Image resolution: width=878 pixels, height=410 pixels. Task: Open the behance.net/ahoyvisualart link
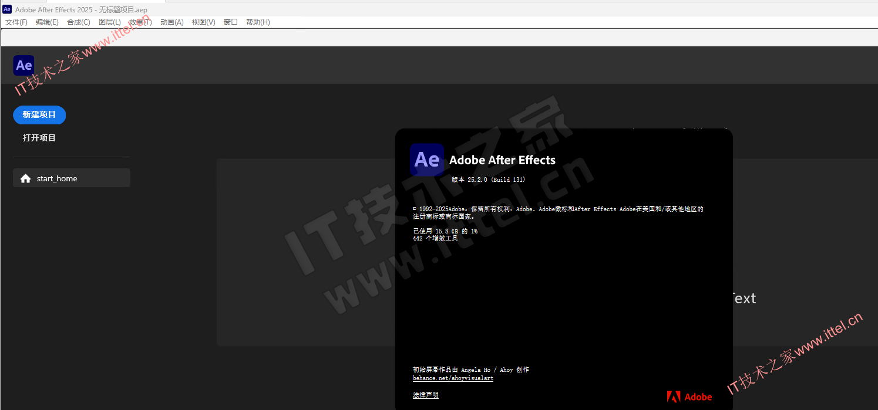(x=453, y=378)
